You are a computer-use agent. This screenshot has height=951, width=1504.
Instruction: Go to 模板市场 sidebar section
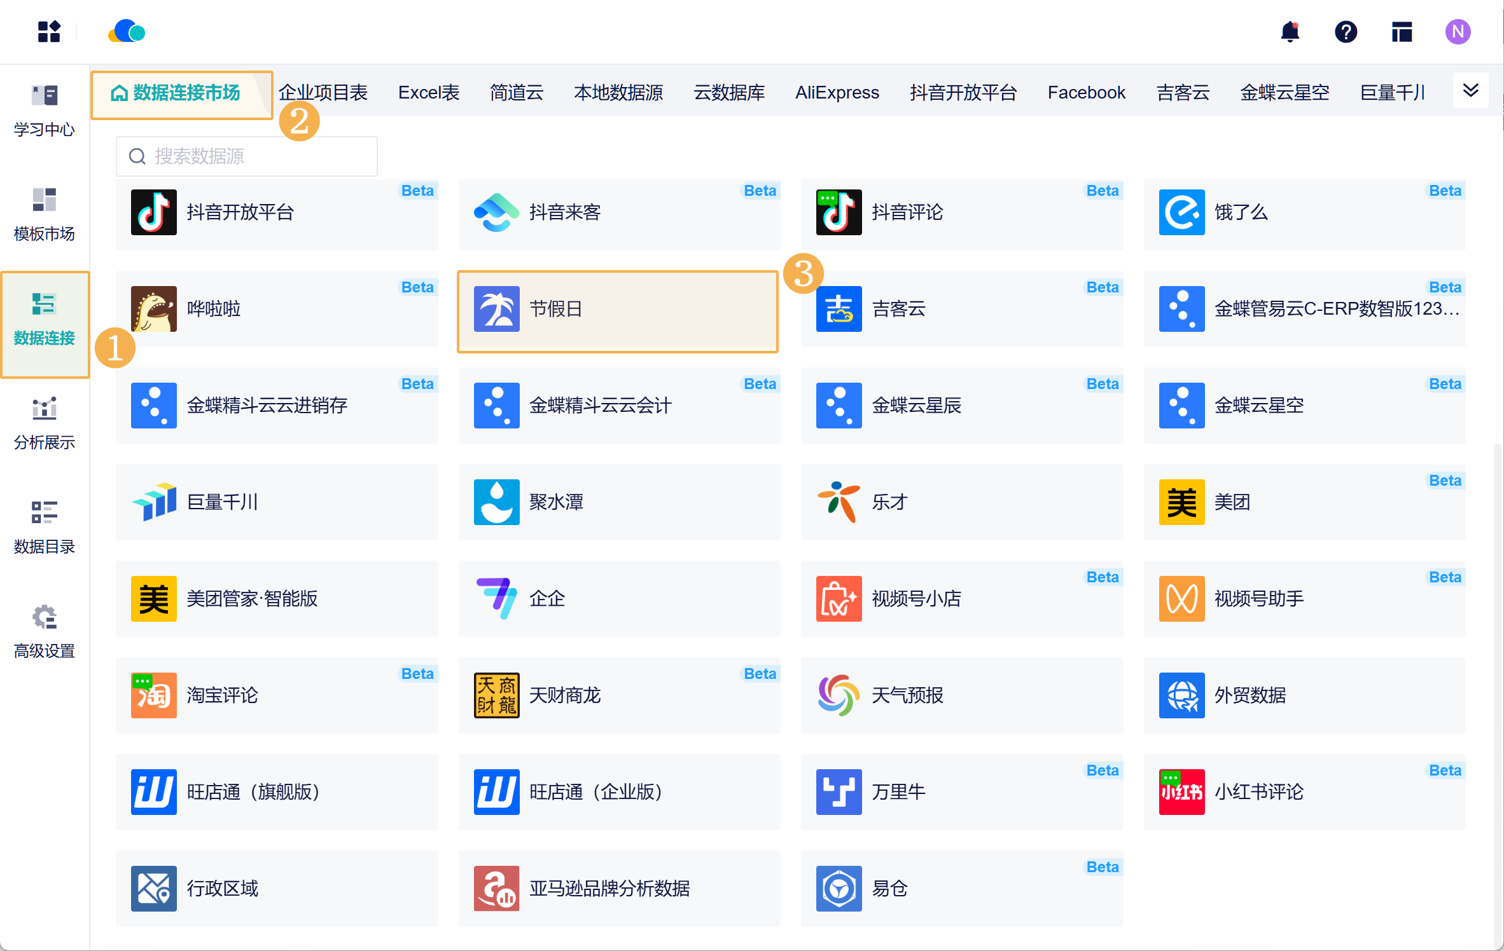point(45,215)
